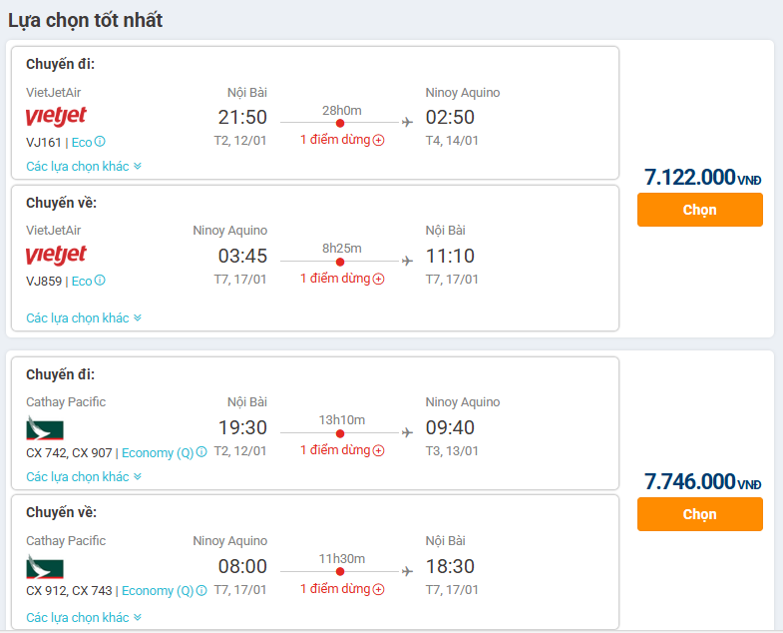Open Economy (Q) fare class for CX 742

[157, 452]
